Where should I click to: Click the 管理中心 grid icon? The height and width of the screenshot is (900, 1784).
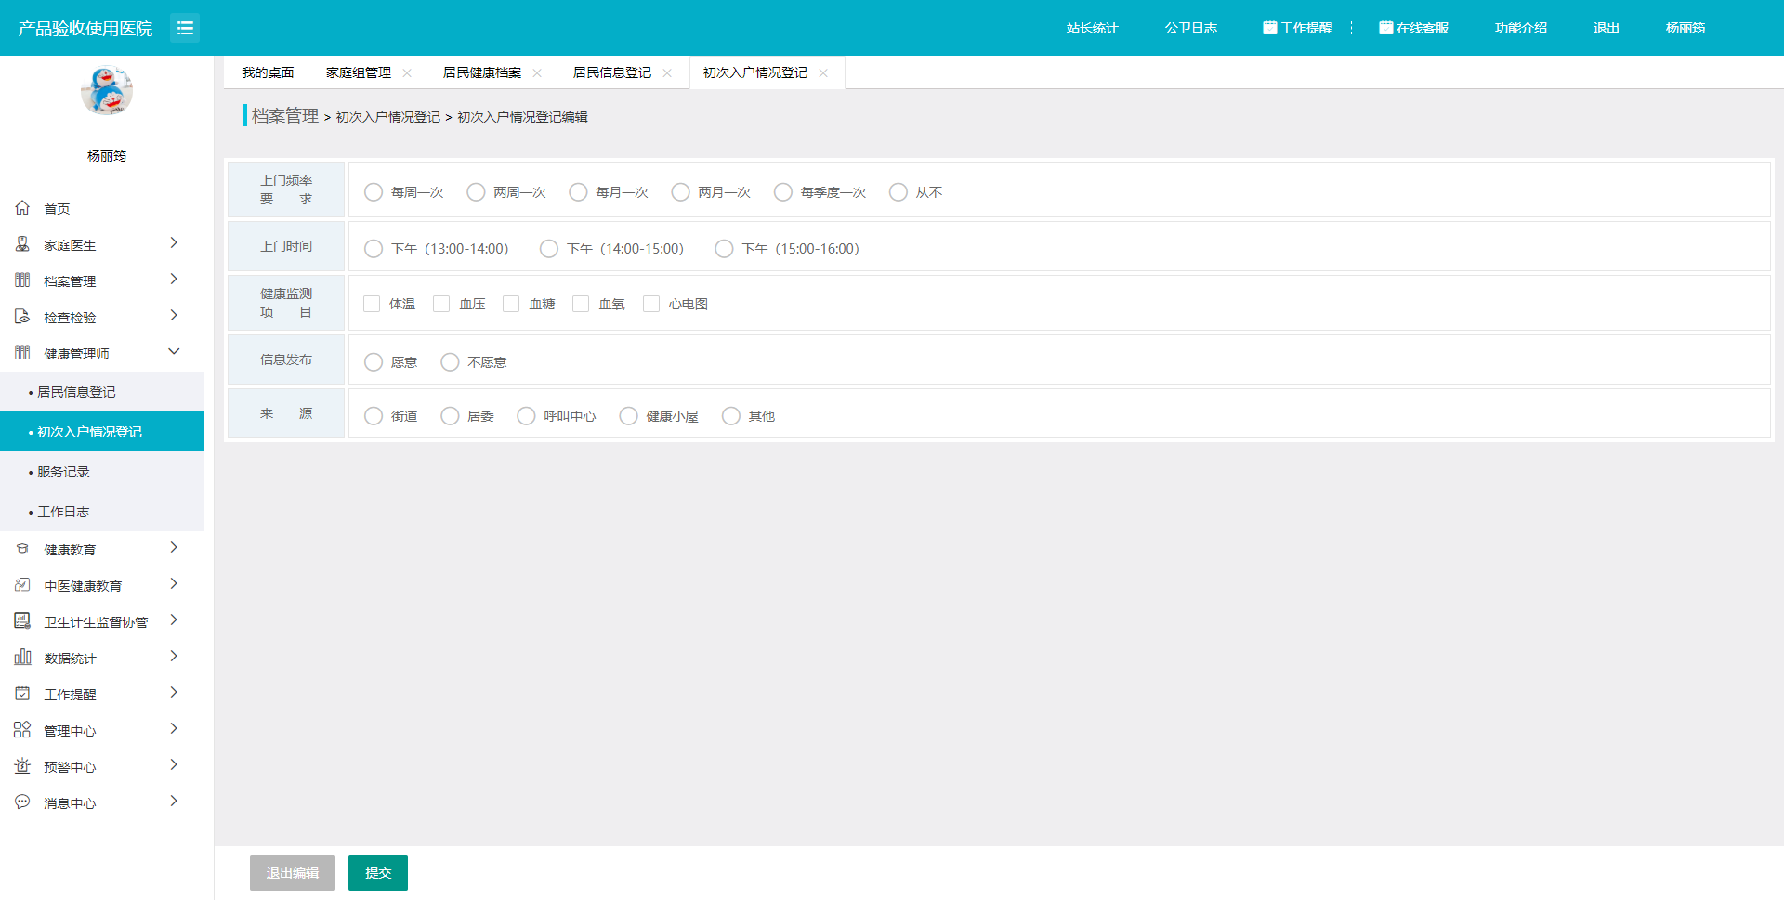(22, 730)
